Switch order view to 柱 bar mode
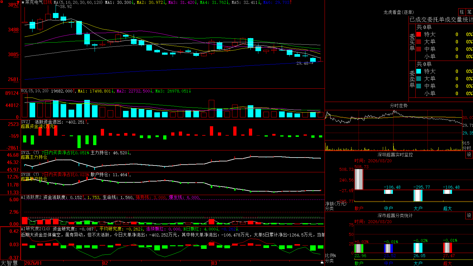 [x=462, y=12]
